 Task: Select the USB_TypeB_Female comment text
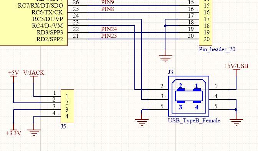194,121
